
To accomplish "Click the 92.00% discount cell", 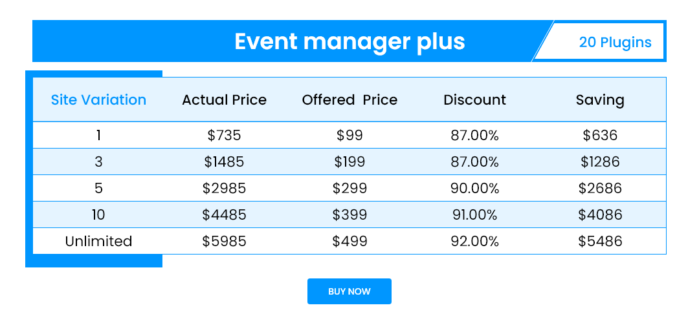I will [x=474, y=241].
